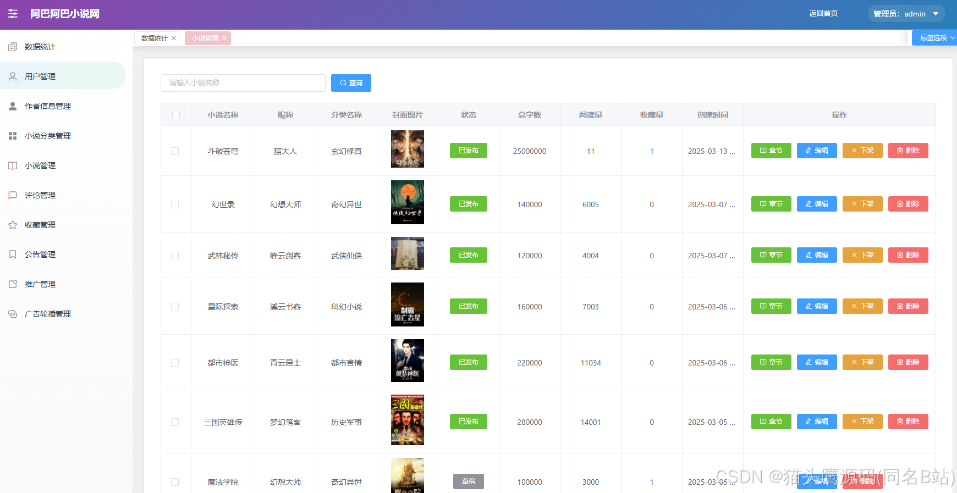The height and width of the screenshot is (493, 957).
Task: Click the 公告管理 bookmark icon
Action: click(x=13, y=254)
